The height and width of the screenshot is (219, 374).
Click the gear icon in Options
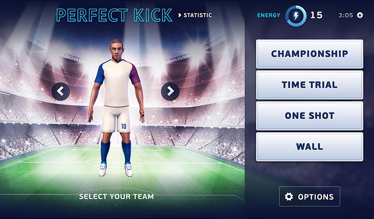(x=289, y=197)
